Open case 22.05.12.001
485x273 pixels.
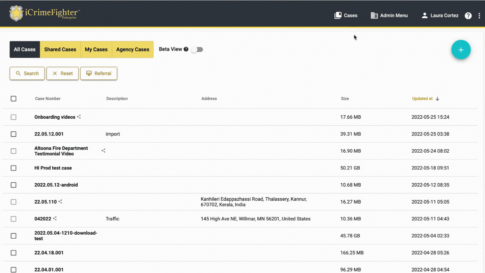[49, 134]
